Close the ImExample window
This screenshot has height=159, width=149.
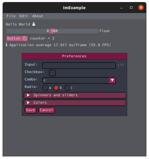pyautogui.click(x=141, y=7)
